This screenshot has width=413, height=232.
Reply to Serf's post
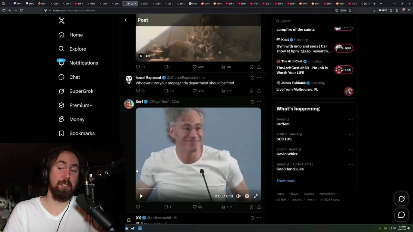[138, 207]
